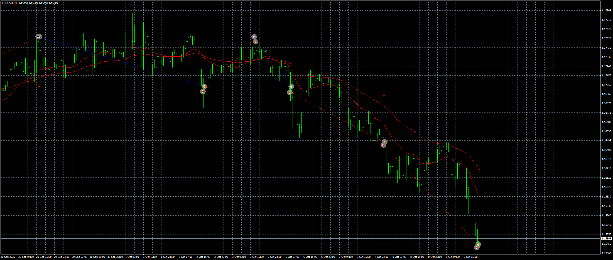Viewport: 613px width, 260px height.
Task: Select the red sell arrow near 6 Oct 07:00
Action: tap(290, 92)
